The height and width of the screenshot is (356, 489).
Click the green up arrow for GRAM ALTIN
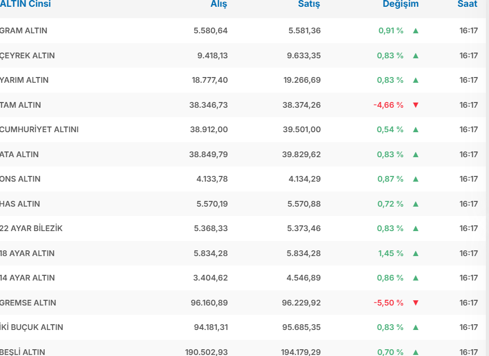pos(416,31)
